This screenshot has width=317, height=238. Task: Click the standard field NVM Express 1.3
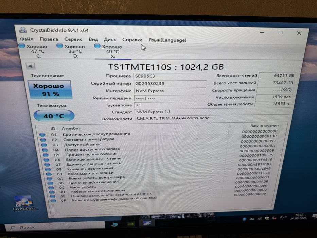pos(212,112)
